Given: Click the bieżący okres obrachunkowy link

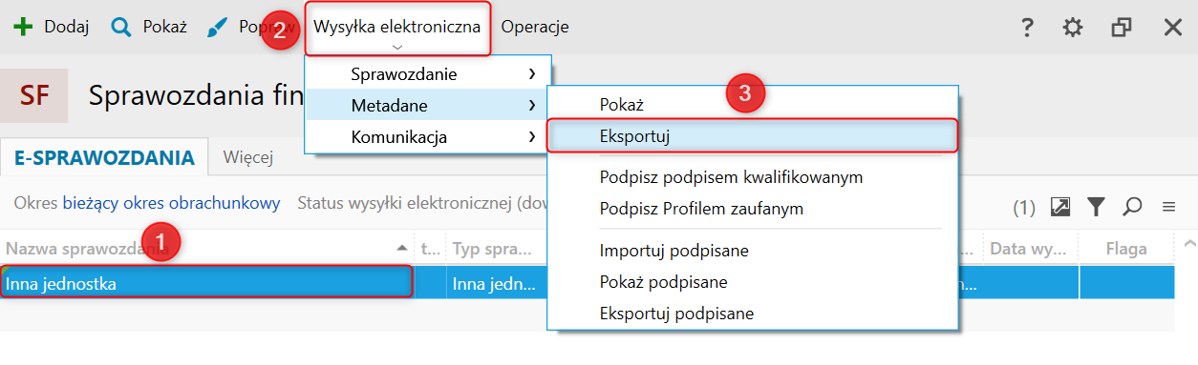Looking at the screenshot, I should 171,203.
